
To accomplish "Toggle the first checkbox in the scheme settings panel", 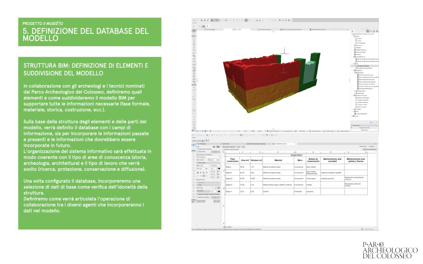I will [x=197, y=149].
